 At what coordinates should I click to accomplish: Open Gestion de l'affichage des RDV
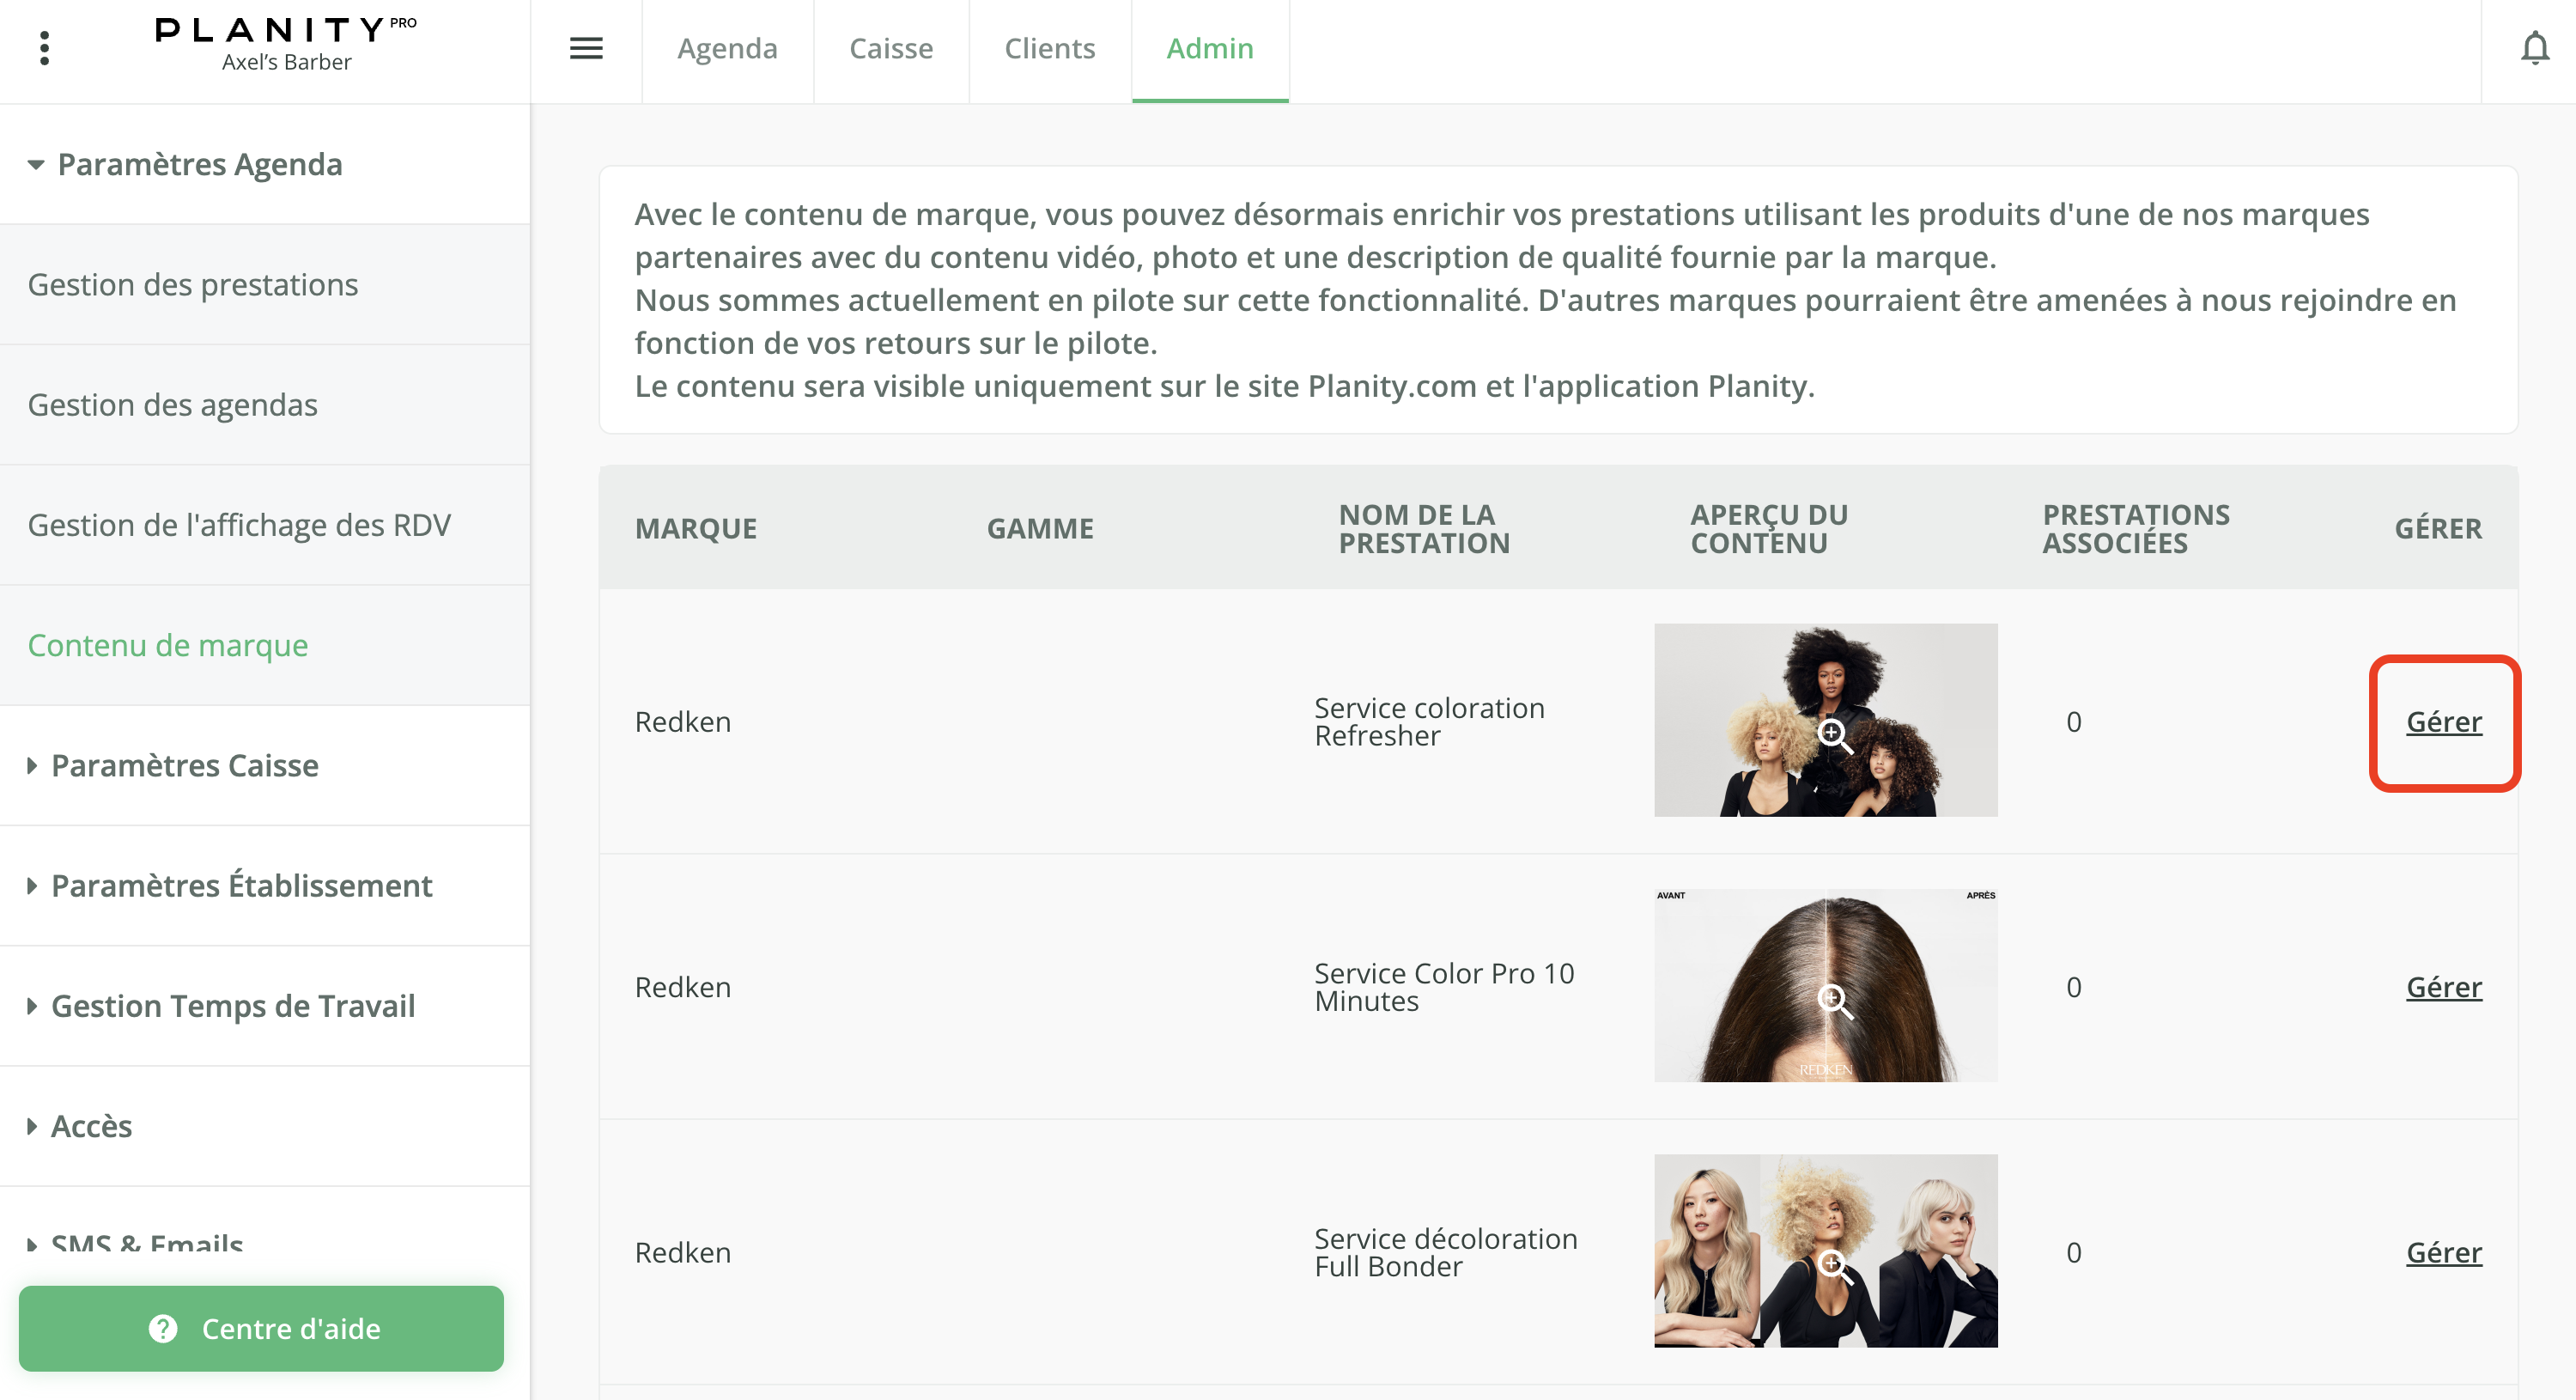[x=239, y=525]
